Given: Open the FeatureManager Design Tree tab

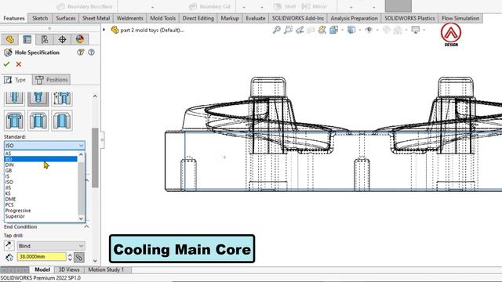Looking at the screenshot, I should pyautogui.click(x=9, y=39).
